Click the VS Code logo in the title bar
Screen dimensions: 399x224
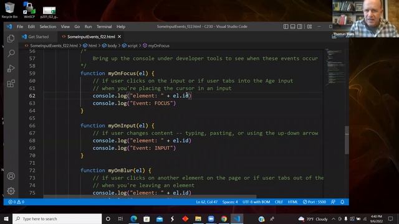coord(9,26)
